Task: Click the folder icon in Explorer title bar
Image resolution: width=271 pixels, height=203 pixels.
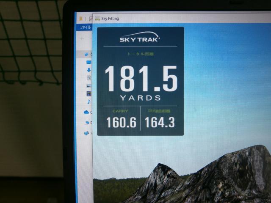Action: (81, 19)
